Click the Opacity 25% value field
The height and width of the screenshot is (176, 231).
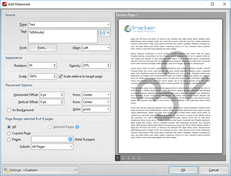[x=94, y=65]
